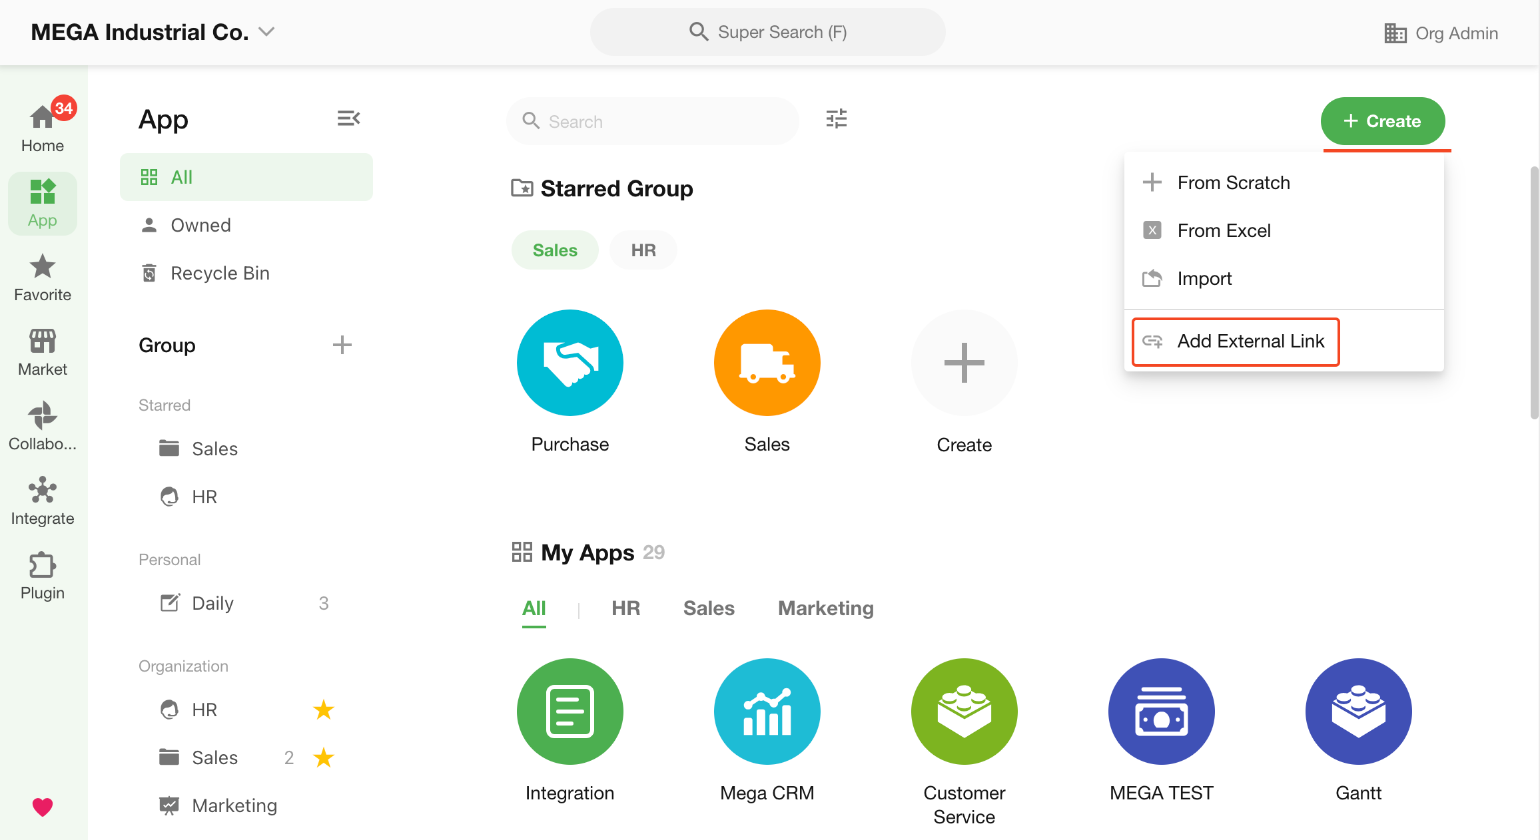This screenshot has width=1540, height=840.
Task: Open Org Admin link
Action: (1441, 33)
